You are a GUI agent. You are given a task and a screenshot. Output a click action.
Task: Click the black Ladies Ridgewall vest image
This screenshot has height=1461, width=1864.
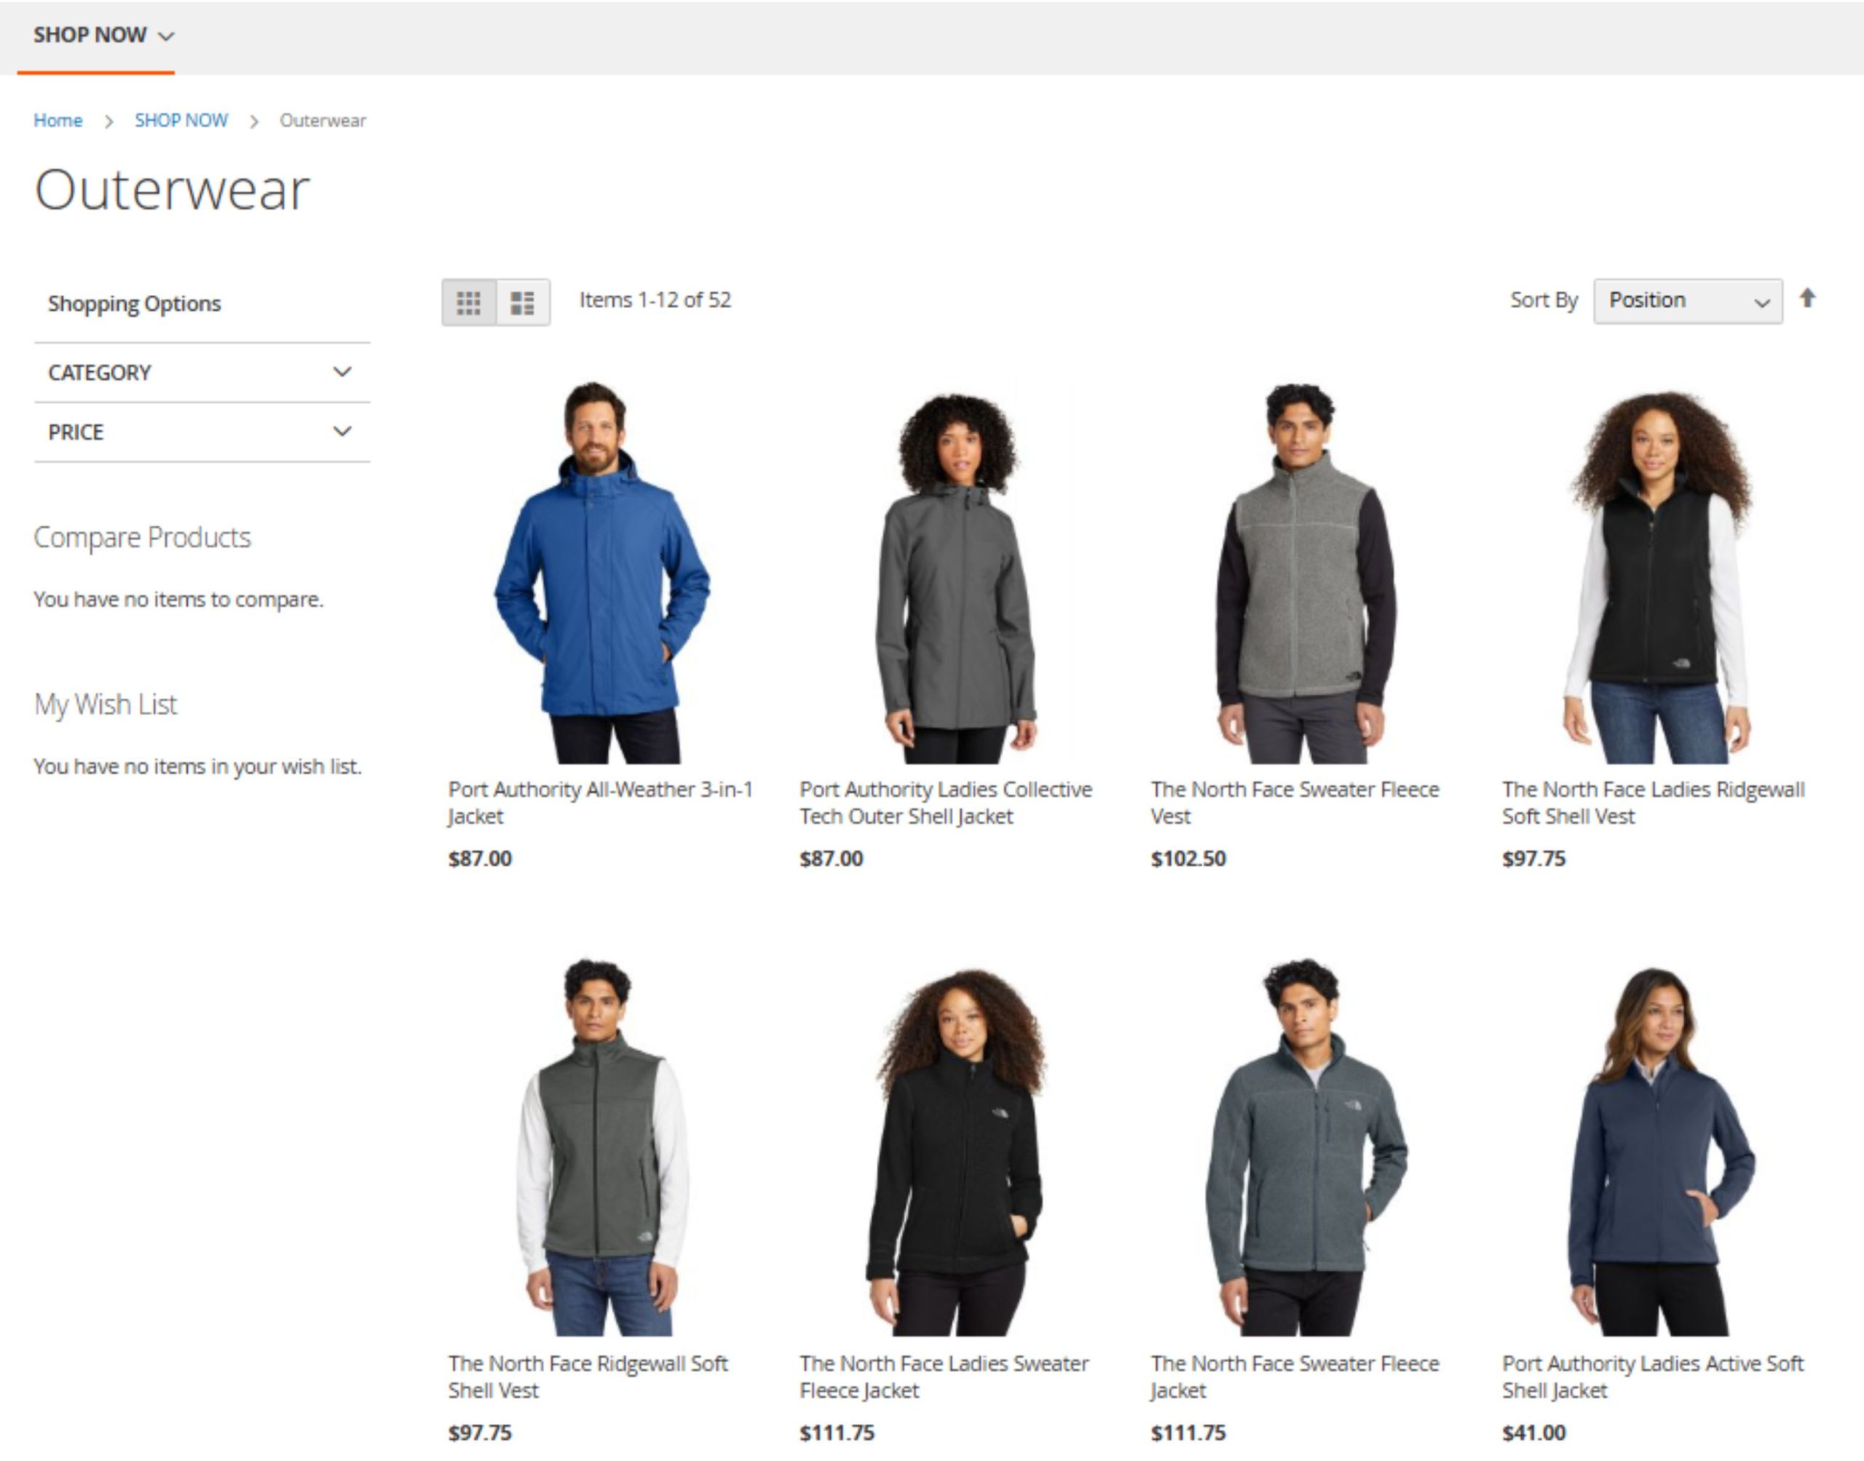click(1658, 577)
